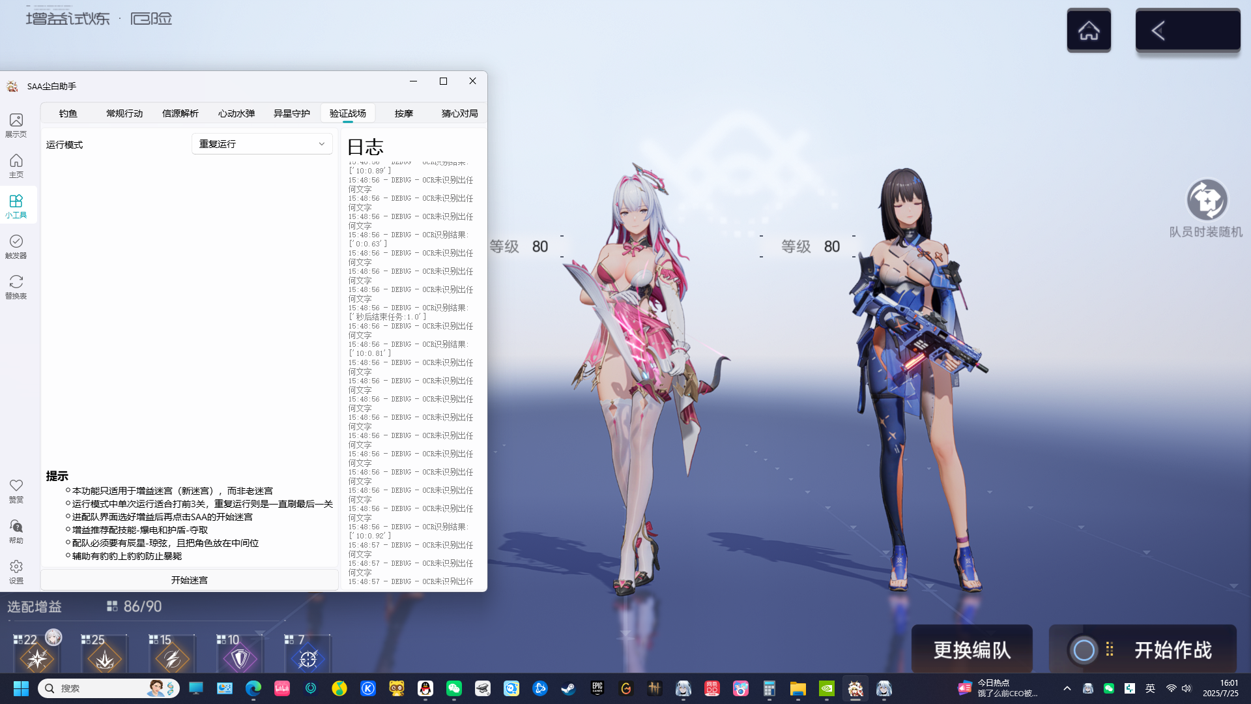Image resolution: width=1251 pixels, height=704 pixels.
Task: Click hint '增益推荐配技能-爆电和护盾-夺取'
Action: [x=139, y=530]
